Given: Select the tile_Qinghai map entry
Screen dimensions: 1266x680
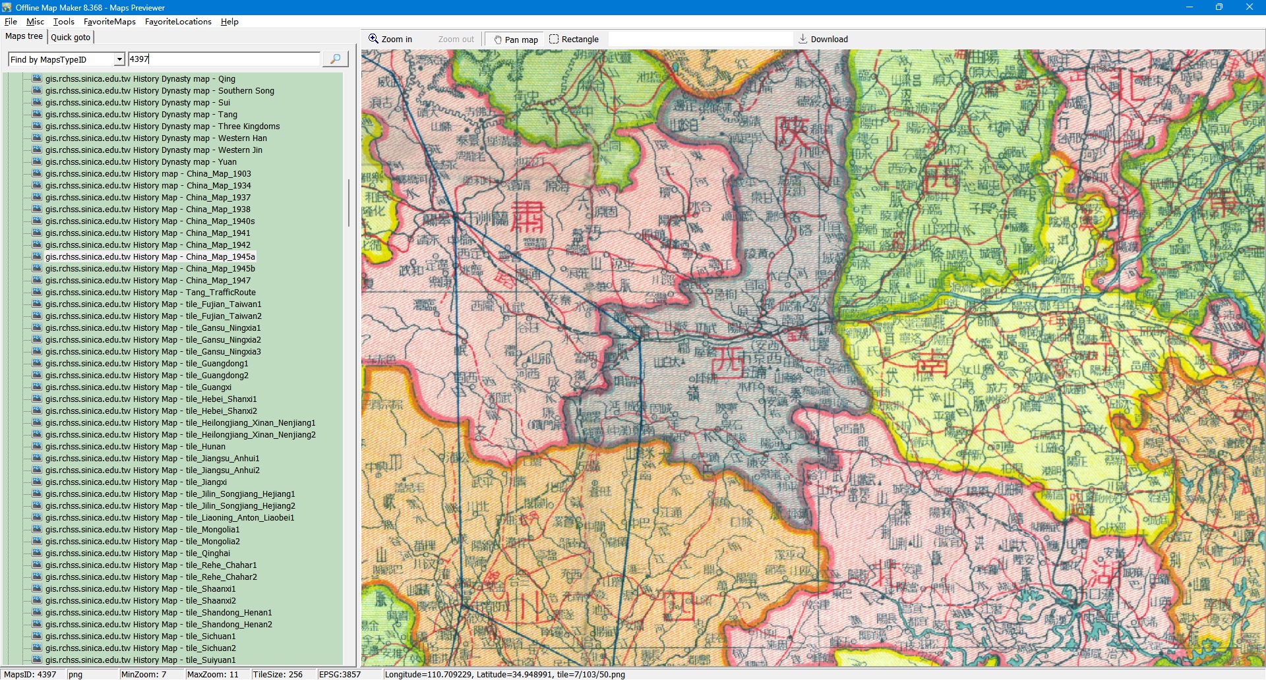Looking at the screenshot, I should pyautogui.click(x=138, y=553).
